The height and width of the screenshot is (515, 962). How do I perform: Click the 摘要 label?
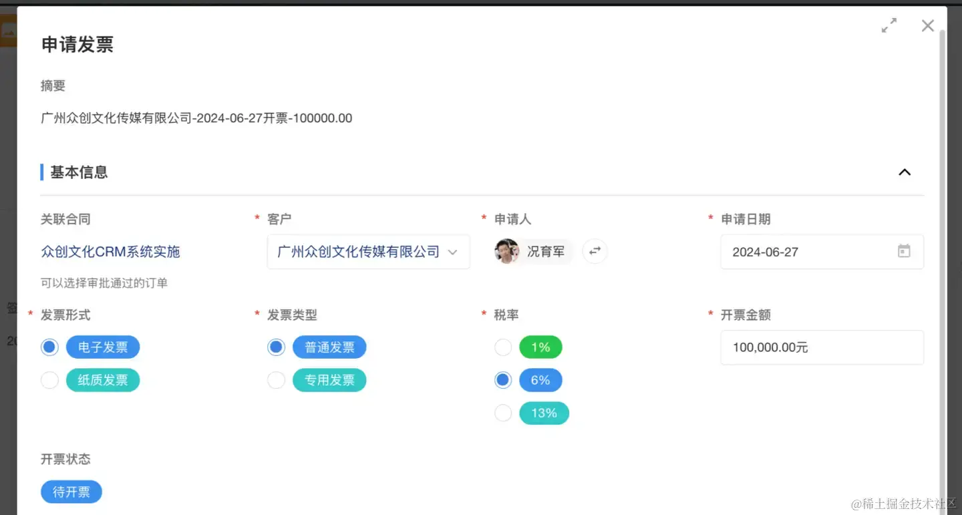coord(53,86)
